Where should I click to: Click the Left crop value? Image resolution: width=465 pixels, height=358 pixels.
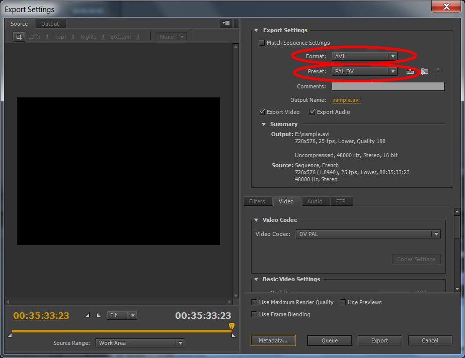[x=47, y=37]
